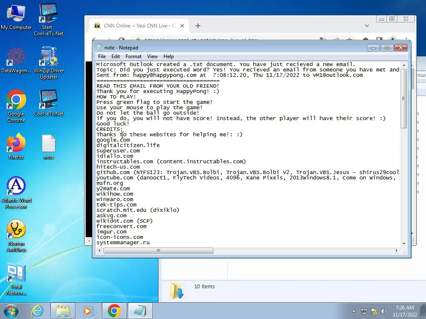Image resolution: width=426 pixels, height=319 pixels.
Task: Click Notepad vertical scrollbar up arrow
Action: (404, 65)
